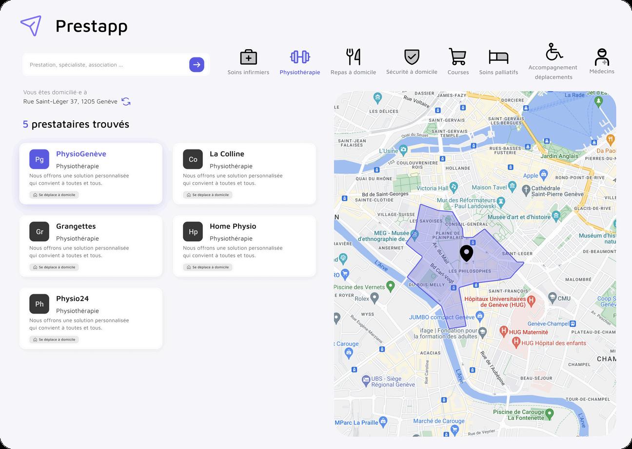
Task: Refresh the home address with the sync icon
Action: tap(126, 101)
